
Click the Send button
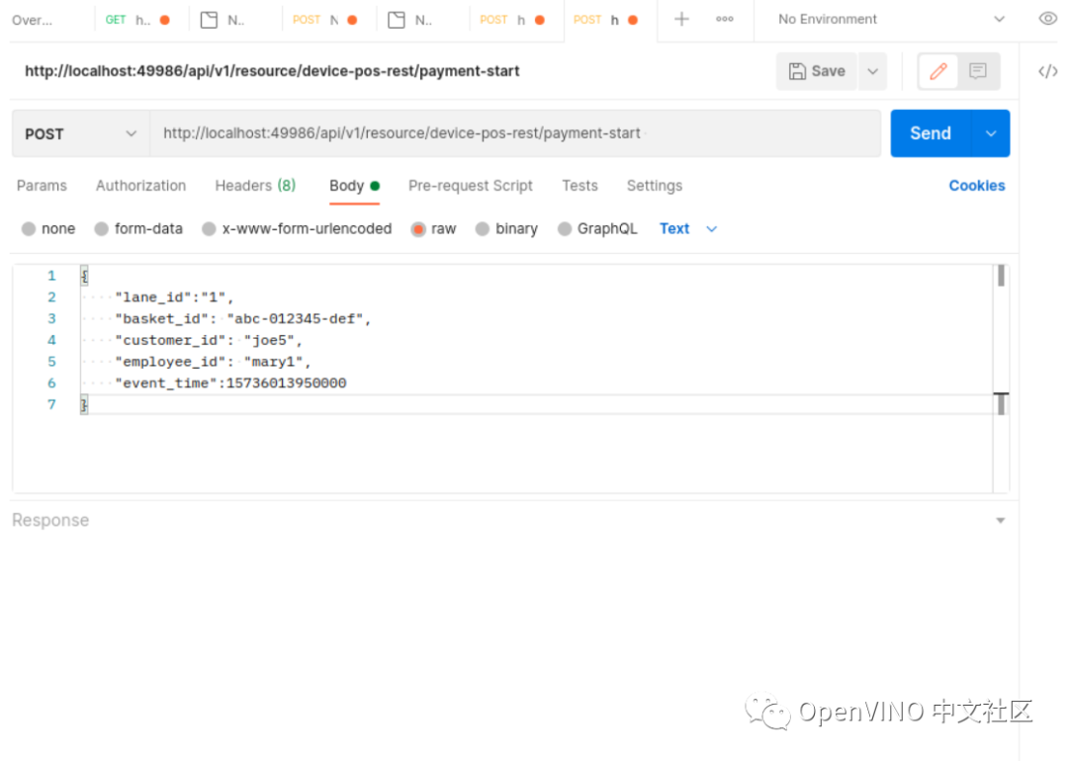coord(931,133)
